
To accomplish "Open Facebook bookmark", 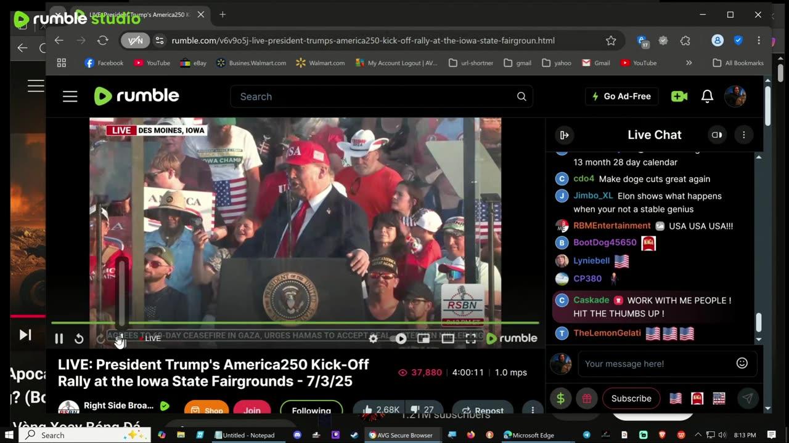I will (x=104, y=63).
